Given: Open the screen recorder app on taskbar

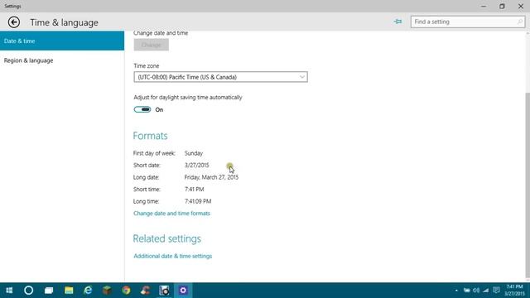Looking at the screenshot, I should point(164,291).
